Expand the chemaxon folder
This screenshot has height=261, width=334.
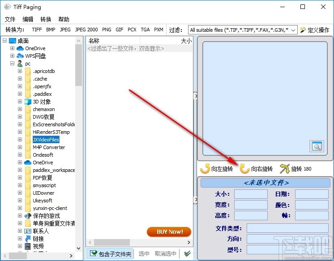[20, 109]
